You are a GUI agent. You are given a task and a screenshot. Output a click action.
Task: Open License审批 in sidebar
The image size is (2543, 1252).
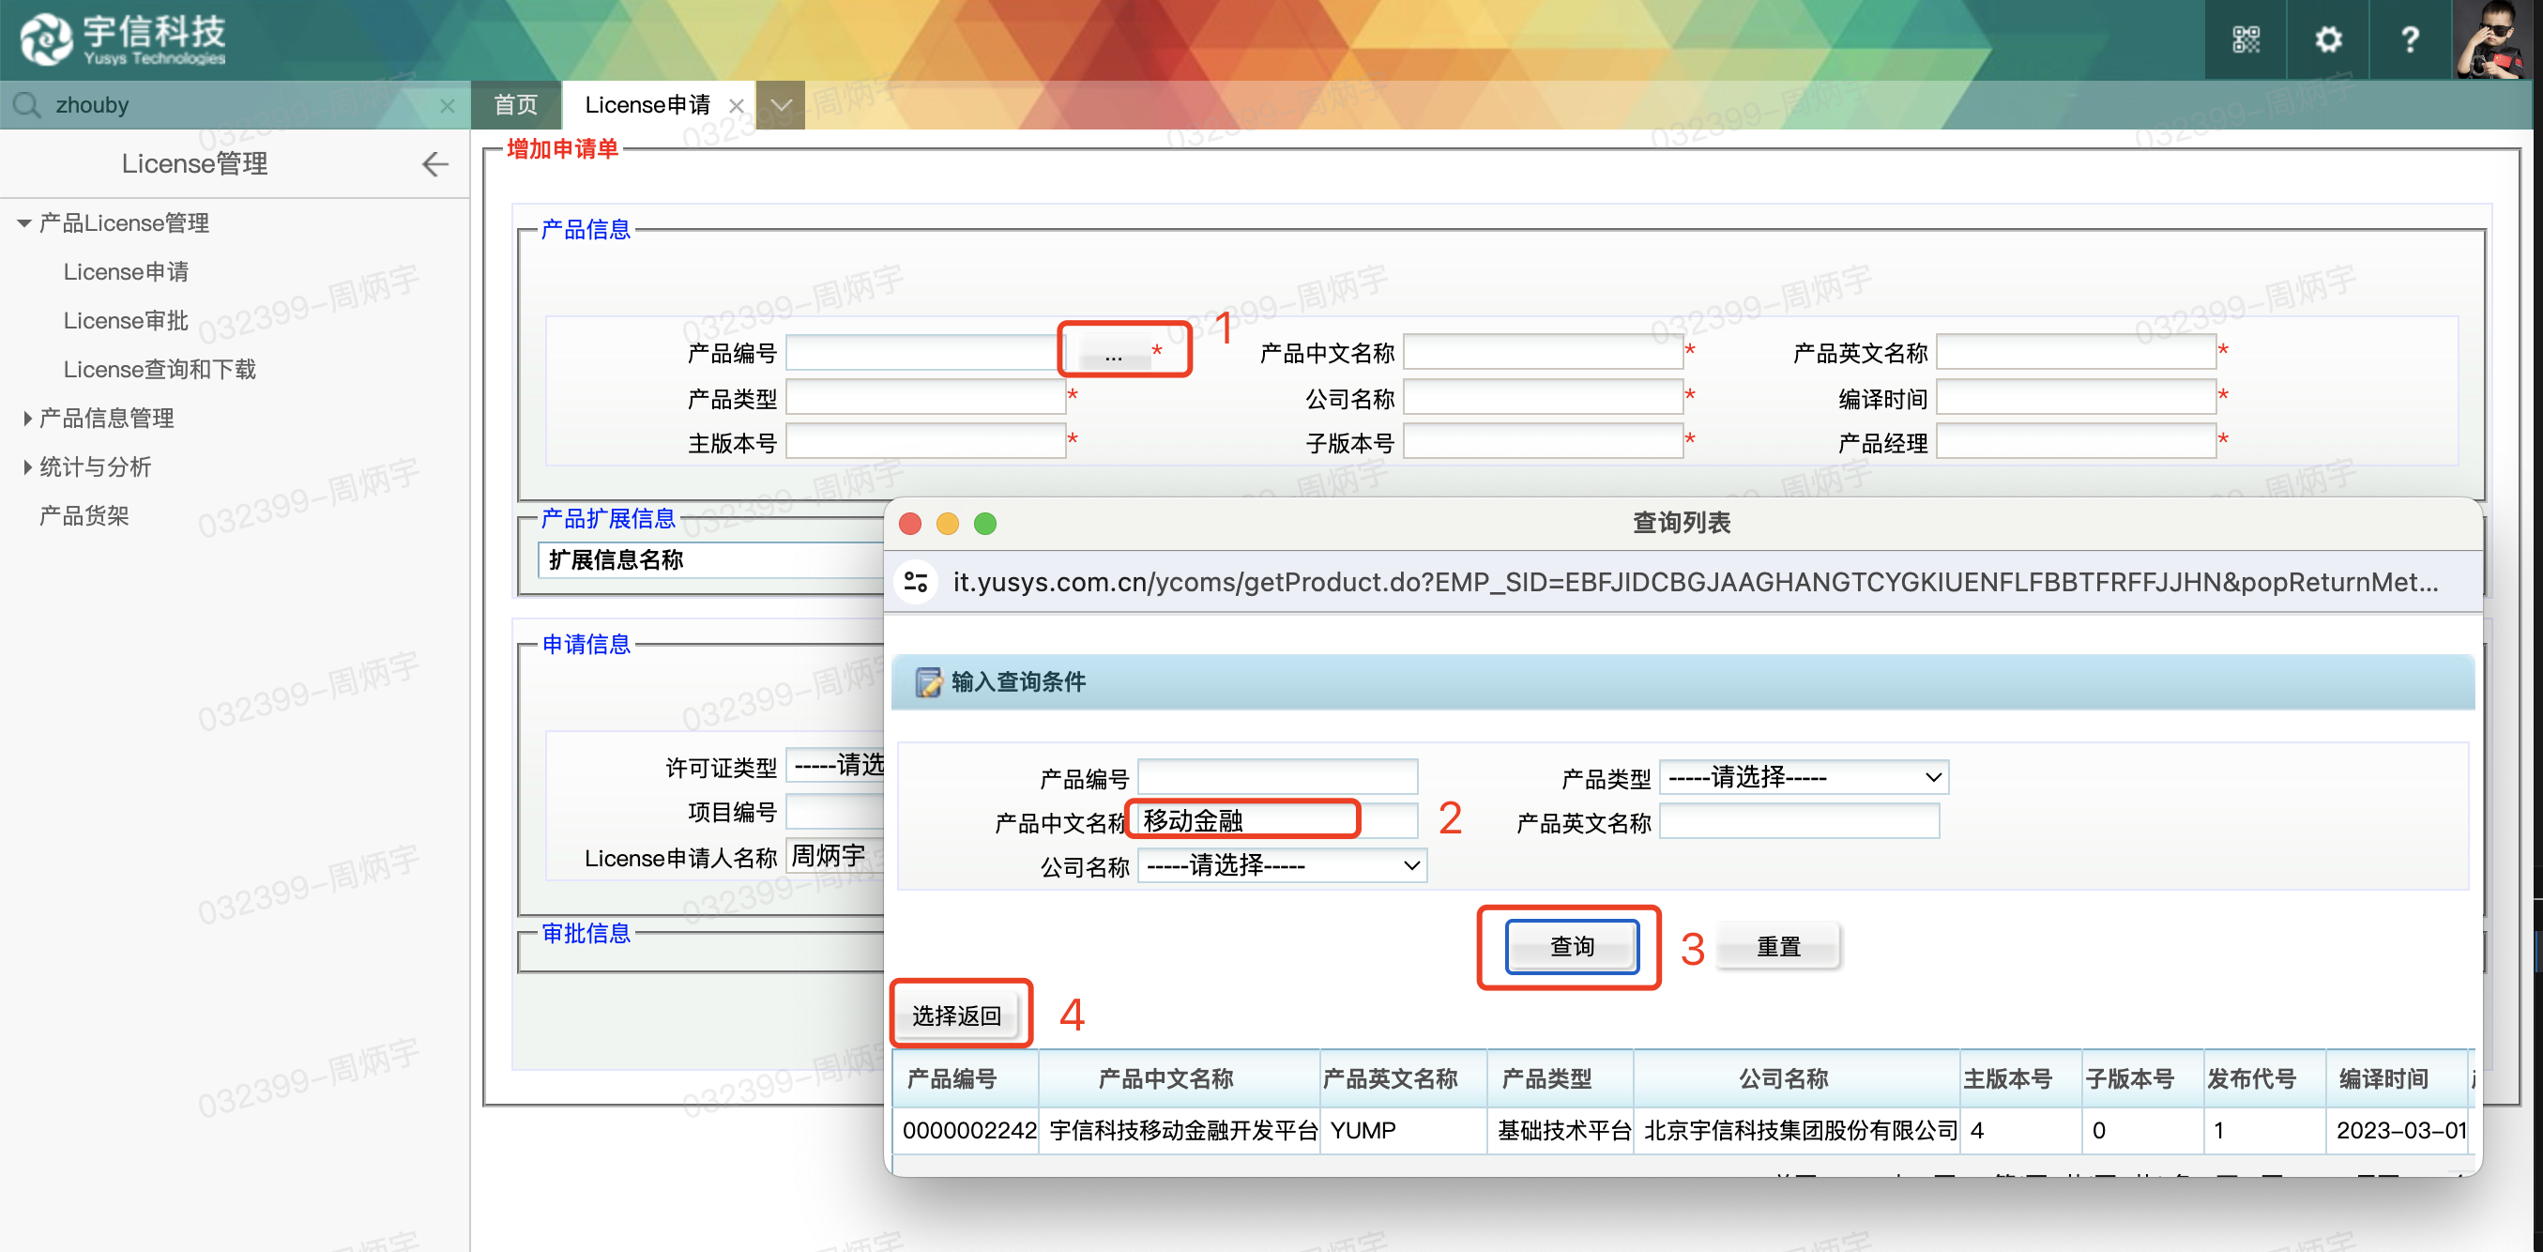(126, 321)
